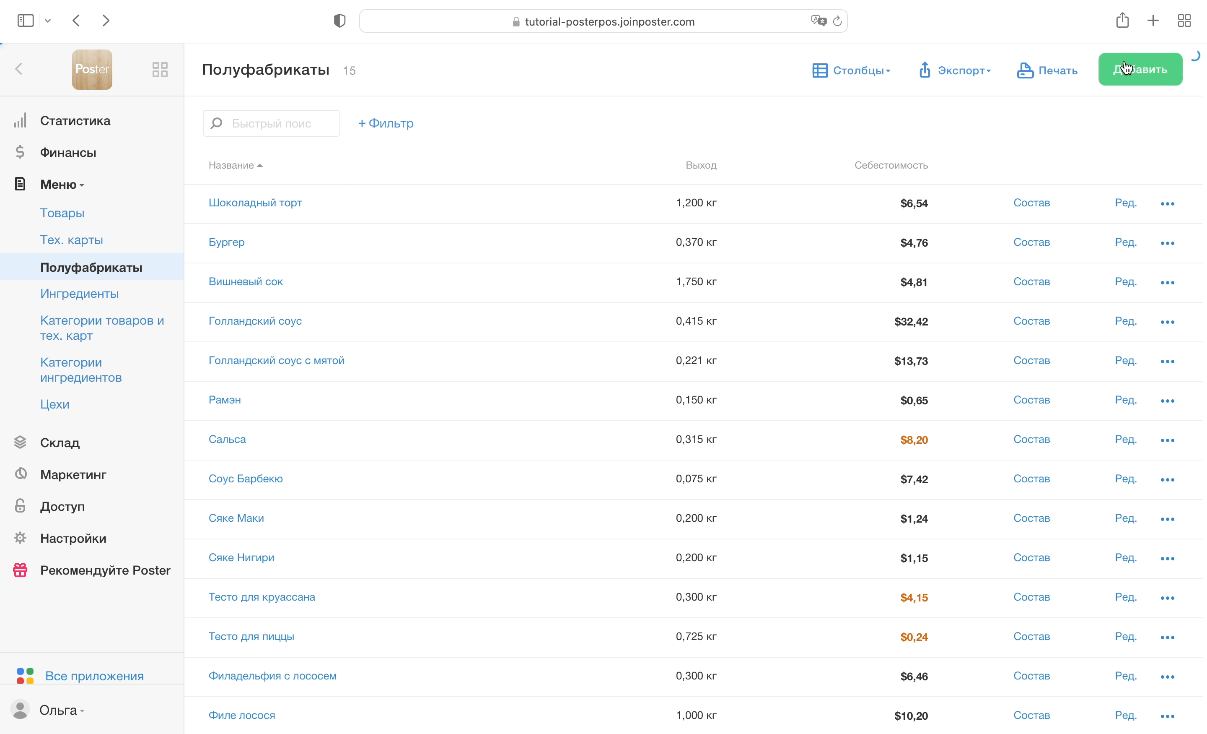
Task: Open the Экспорт dropdown
Action: click(x=954, y=70)
